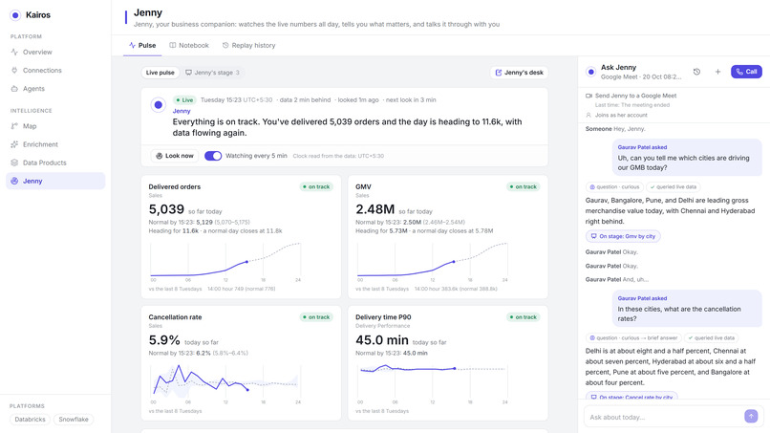Click the cities driving GMB question bubble
The image size is (770, 433).
point(687,158)
